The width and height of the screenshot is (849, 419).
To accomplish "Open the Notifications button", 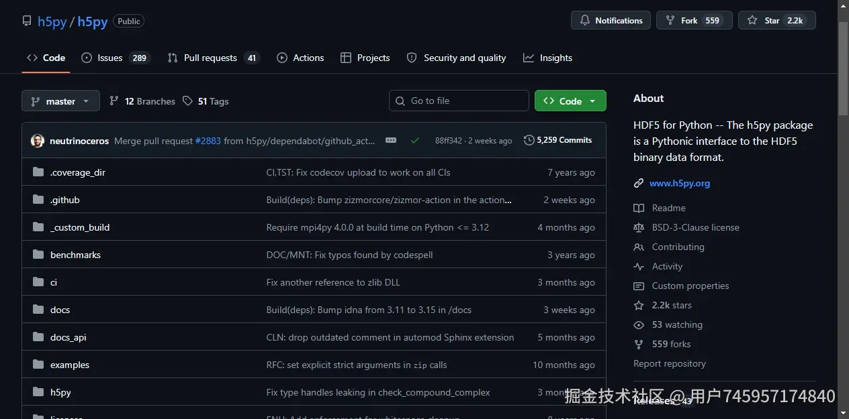I will point(611,20).
